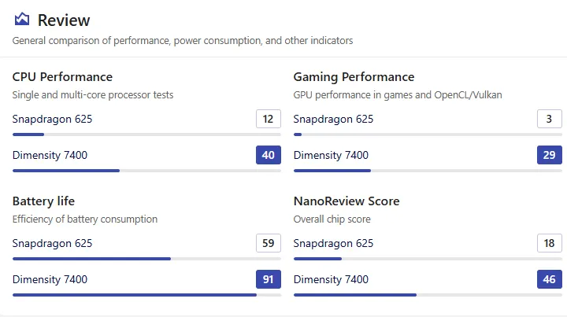Click Dimensity 7400 battery score badge 91
Image resolution: width=567 pixels, height=317 pixels.
[269, 279]
